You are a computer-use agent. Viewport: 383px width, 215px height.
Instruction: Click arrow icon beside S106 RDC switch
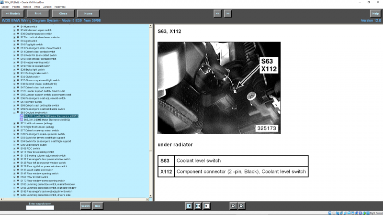point(18,148)
